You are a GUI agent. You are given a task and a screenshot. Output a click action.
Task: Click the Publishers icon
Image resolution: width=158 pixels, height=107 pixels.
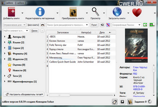click(x=10, y=59)
